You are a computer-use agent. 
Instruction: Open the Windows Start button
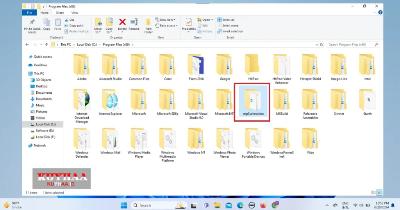124,205
